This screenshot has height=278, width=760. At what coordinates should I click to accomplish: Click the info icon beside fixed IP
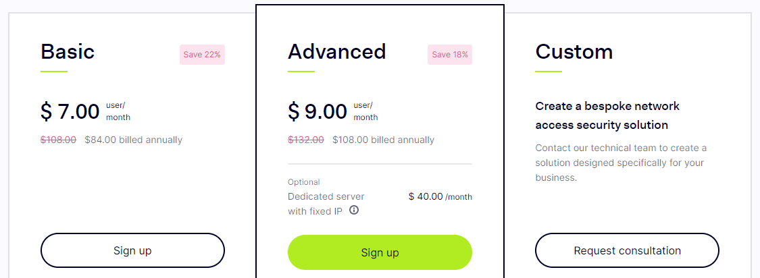354,211
